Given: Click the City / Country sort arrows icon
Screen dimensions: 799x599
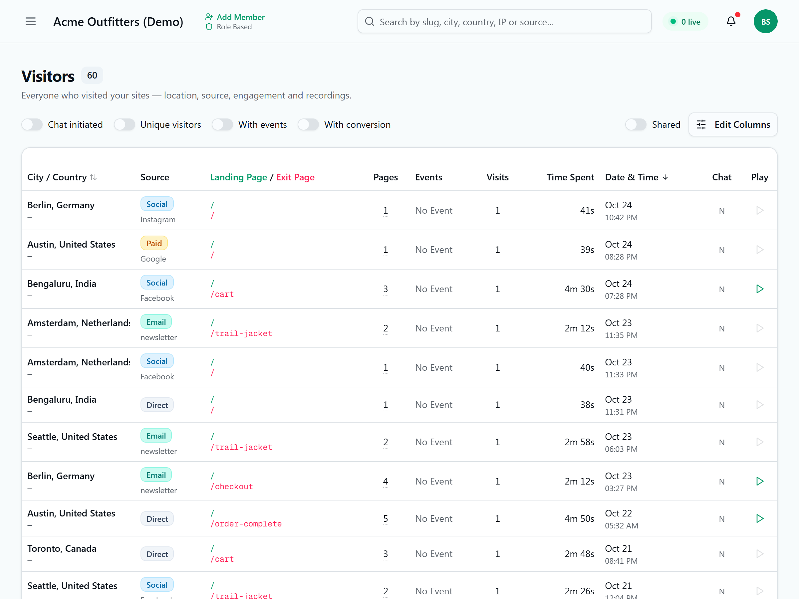Looking at the screenshot, I should coord(93,177).
